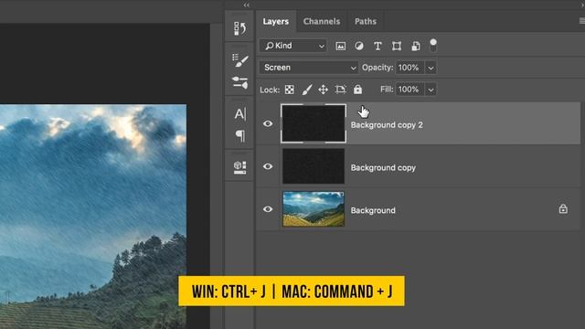Toggle visibility of the Background layer

pos(268,209)
